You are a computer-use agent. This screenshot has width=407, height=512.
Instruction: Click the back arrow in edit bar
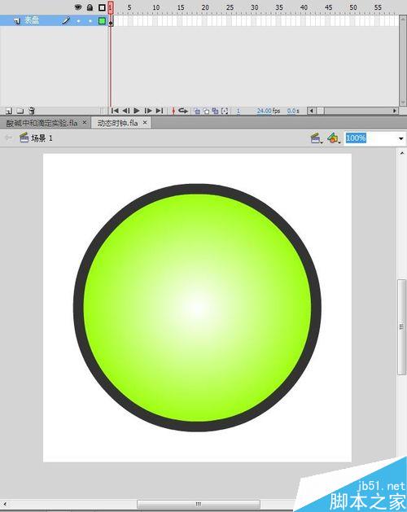tap(8, 138)
